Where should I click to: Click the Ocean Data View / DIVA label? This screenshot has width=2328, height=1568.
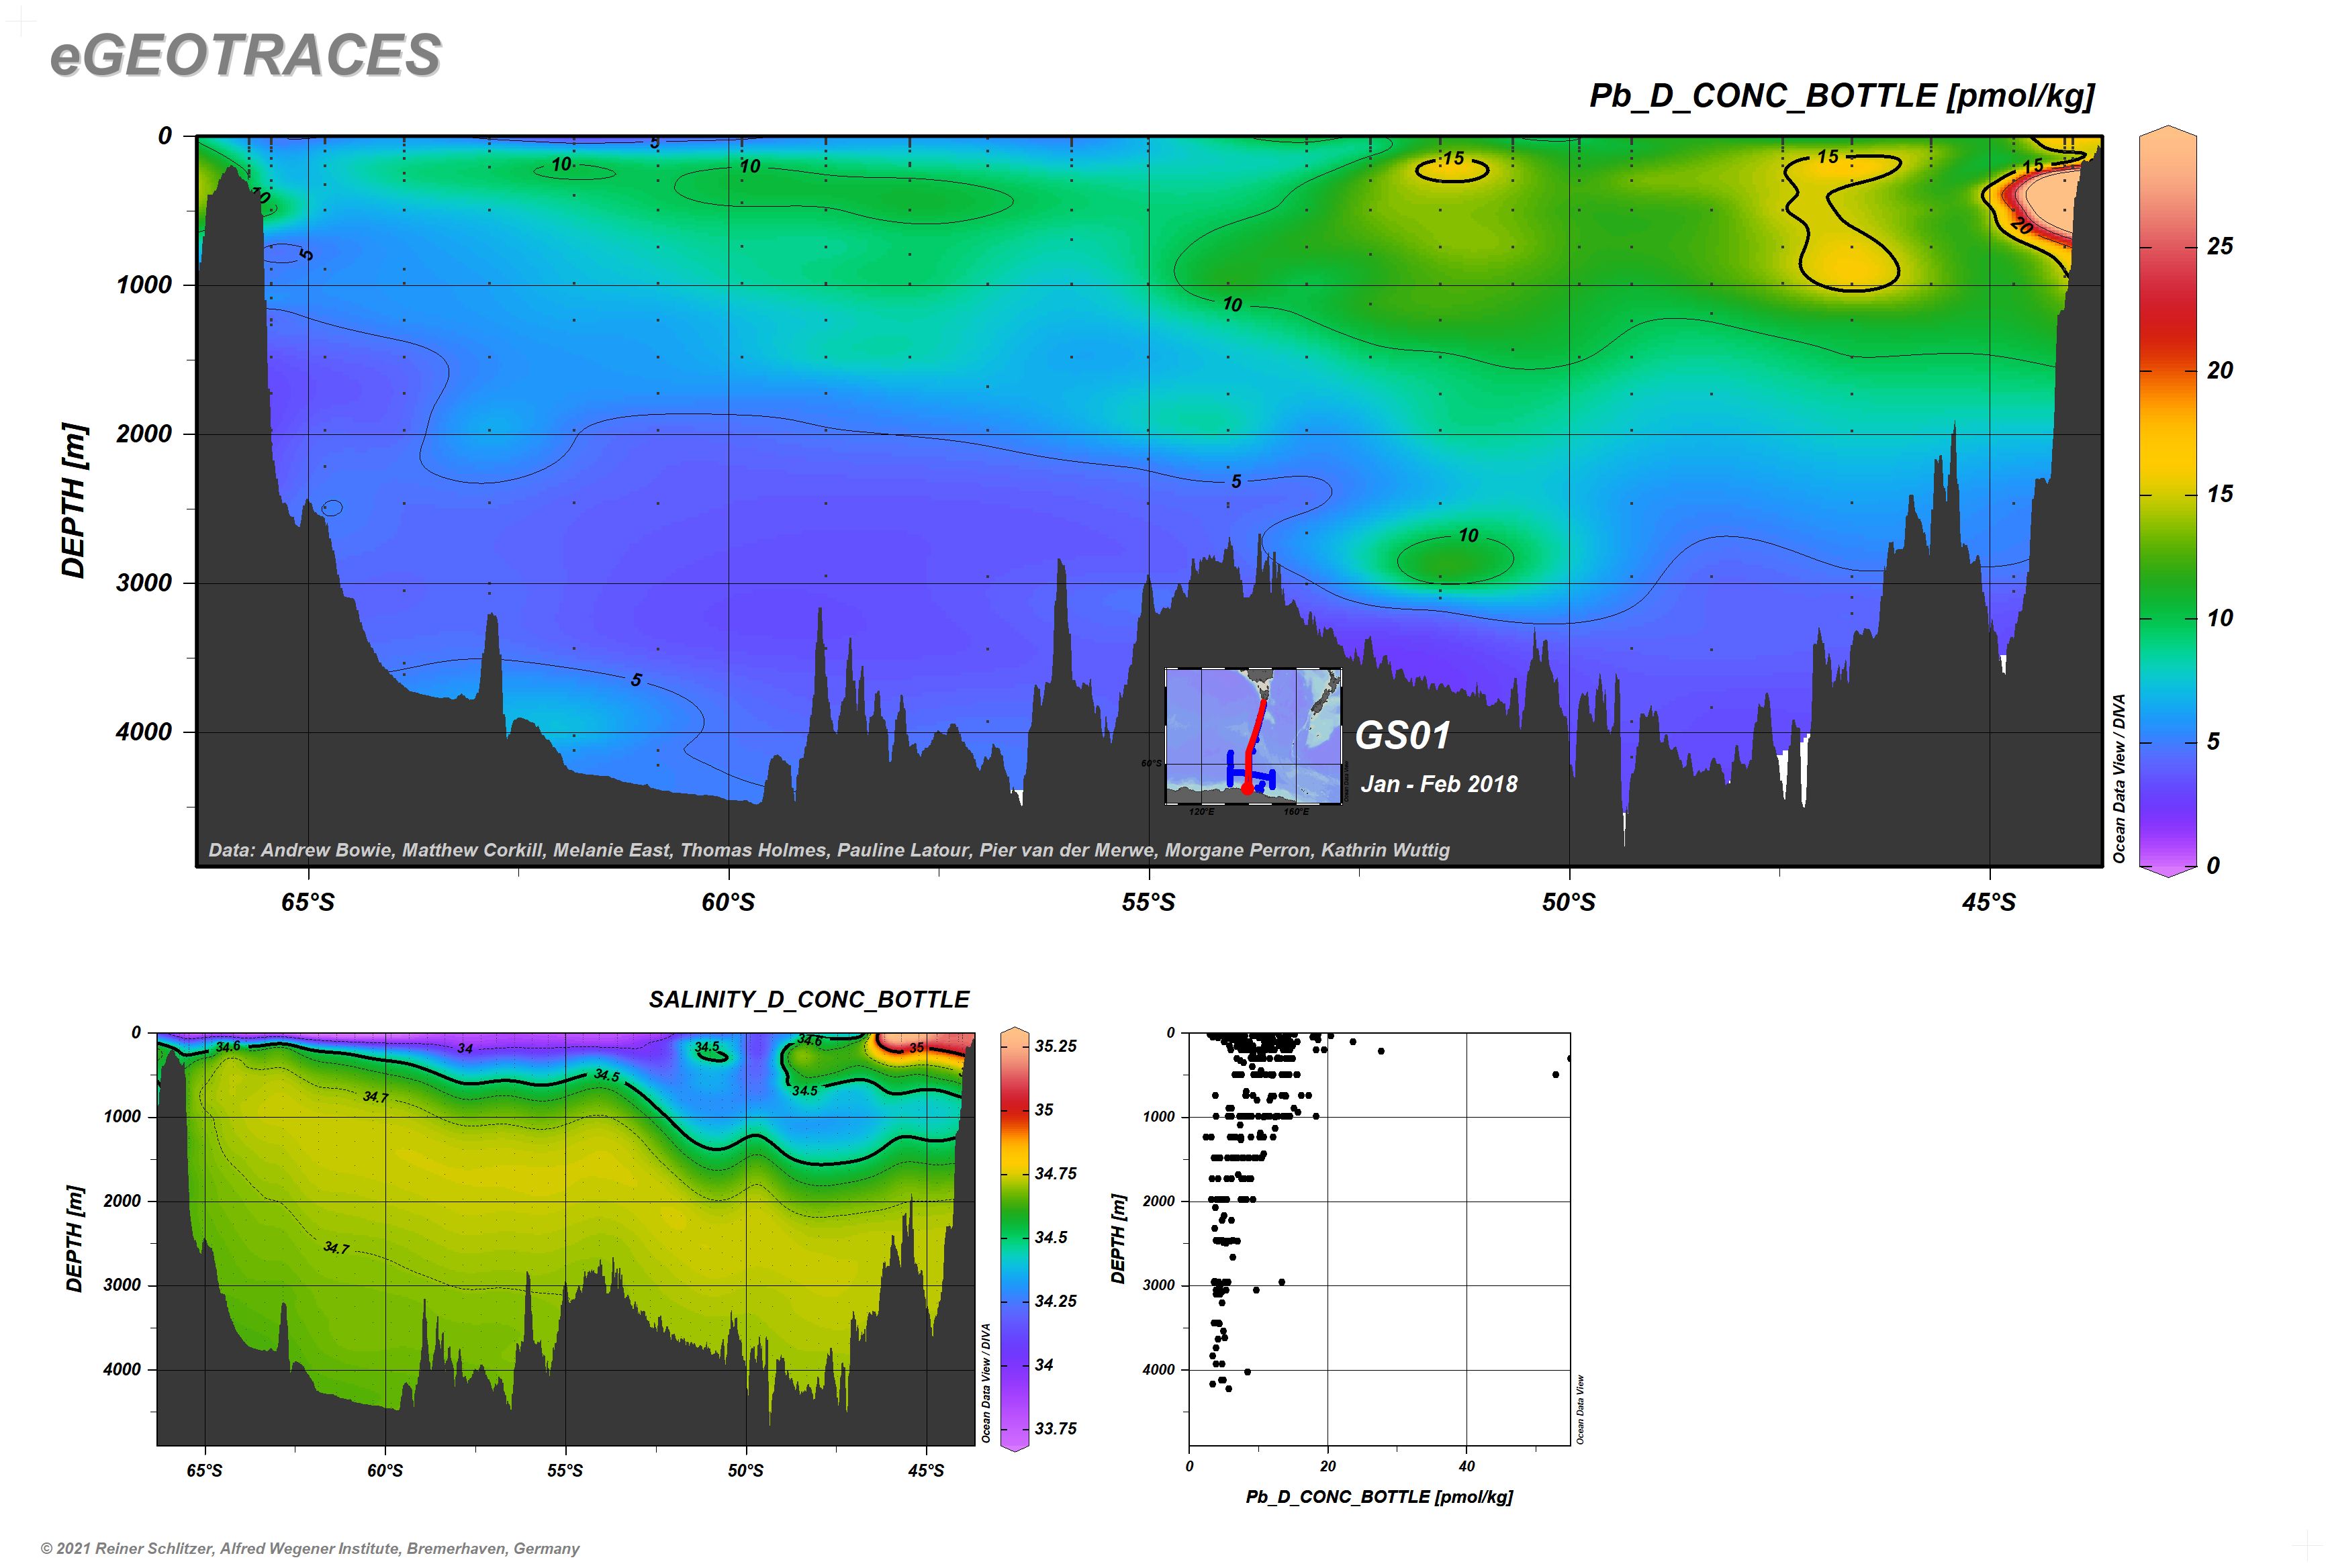coord(2119,778)
